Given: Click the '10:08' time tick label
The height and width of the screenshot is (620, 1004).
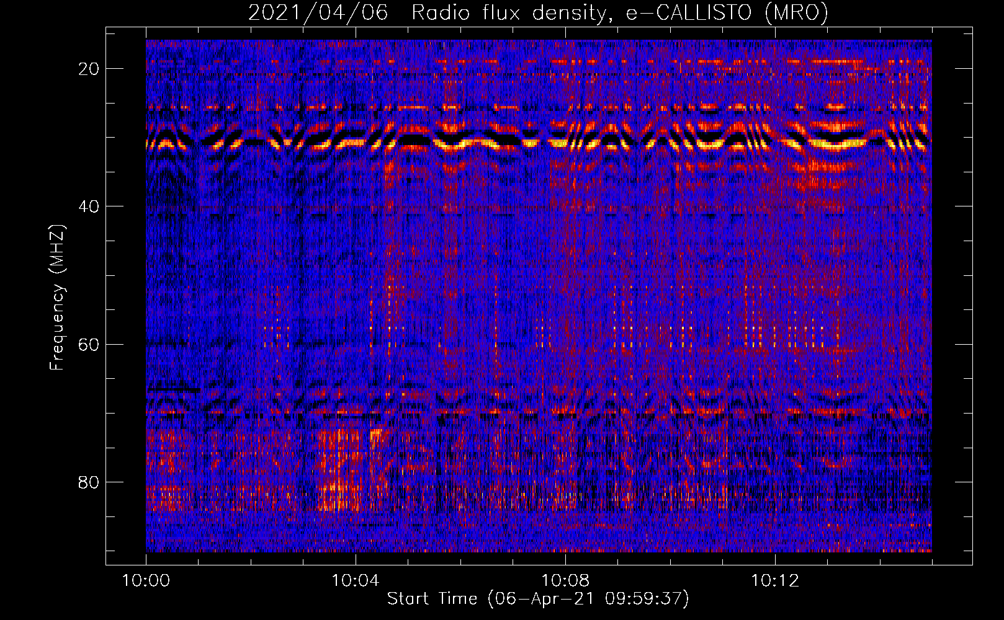Looking at the screenshot, I should point(565,581).
